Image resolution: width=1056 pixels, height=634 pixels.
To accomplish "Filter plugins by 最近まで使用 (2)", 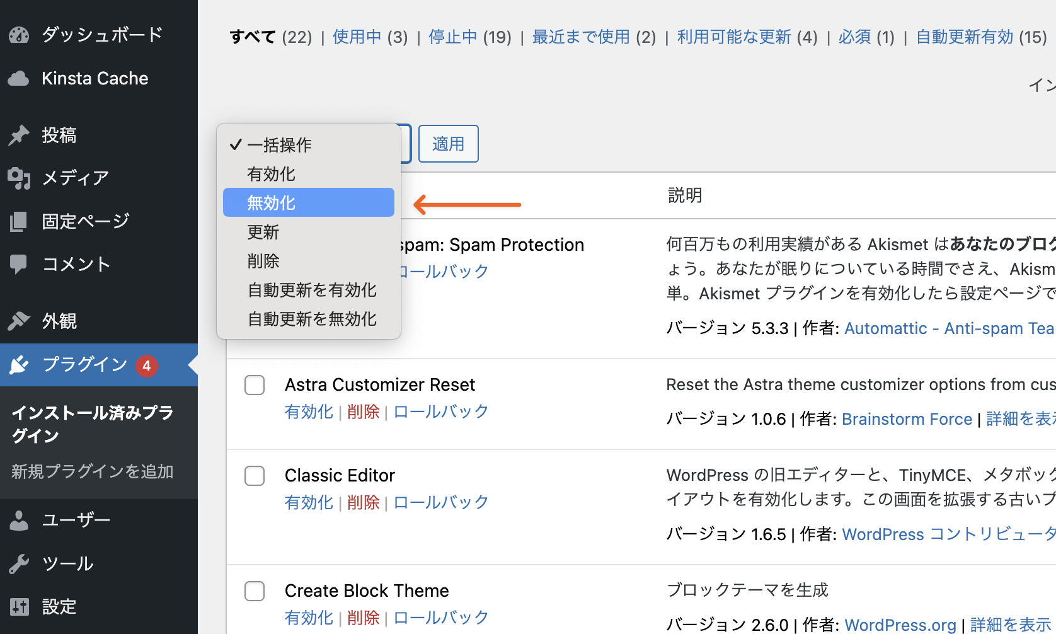I will [594, 37].
